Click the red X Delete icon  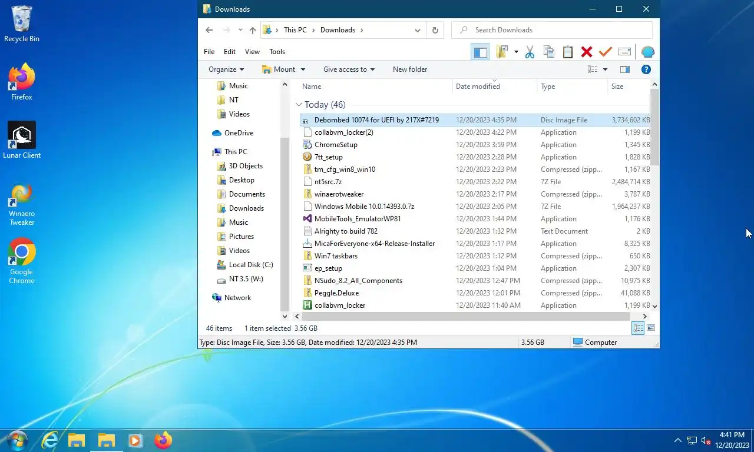(586, 52)
